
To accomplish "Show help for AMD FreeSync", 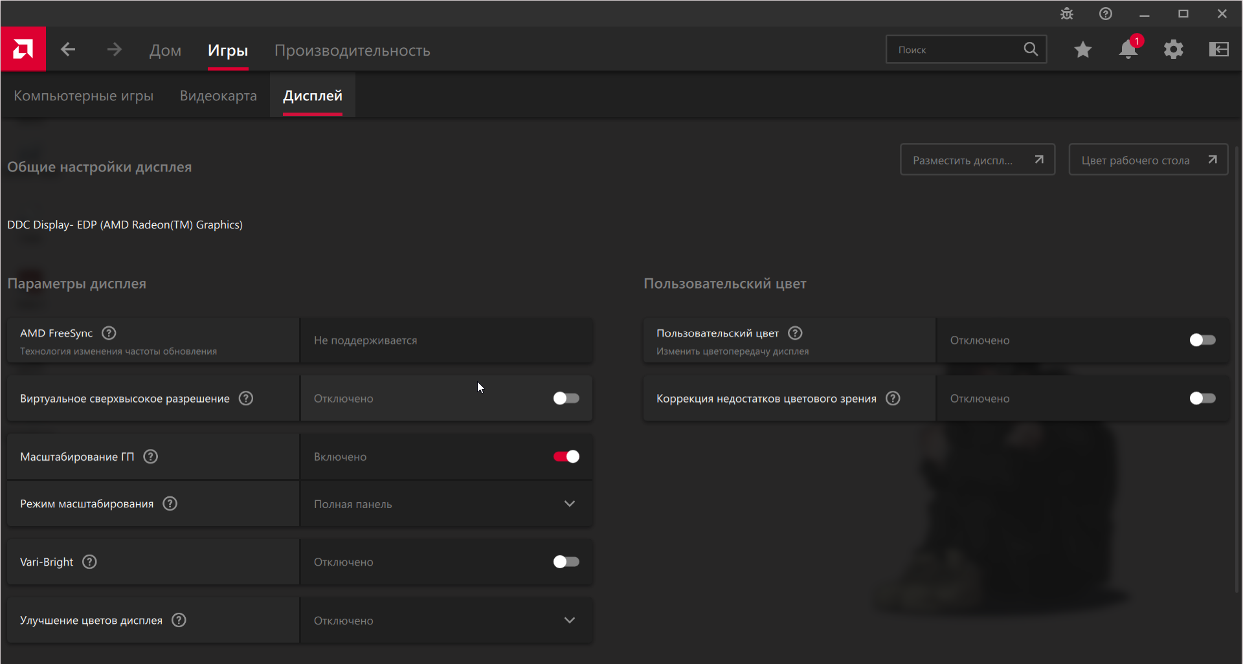I will coord(109,333).
